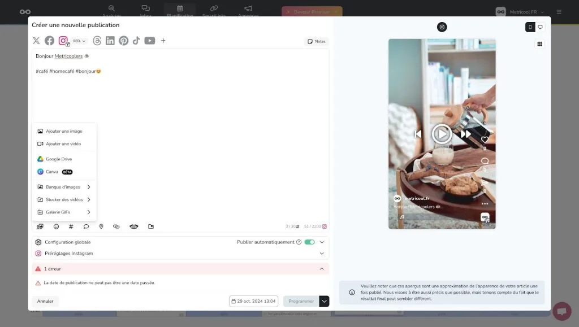Switch preview to desktop view
The height and width of the screenshot is (327, 579).
pyautogui.click(x=540, y=27)
